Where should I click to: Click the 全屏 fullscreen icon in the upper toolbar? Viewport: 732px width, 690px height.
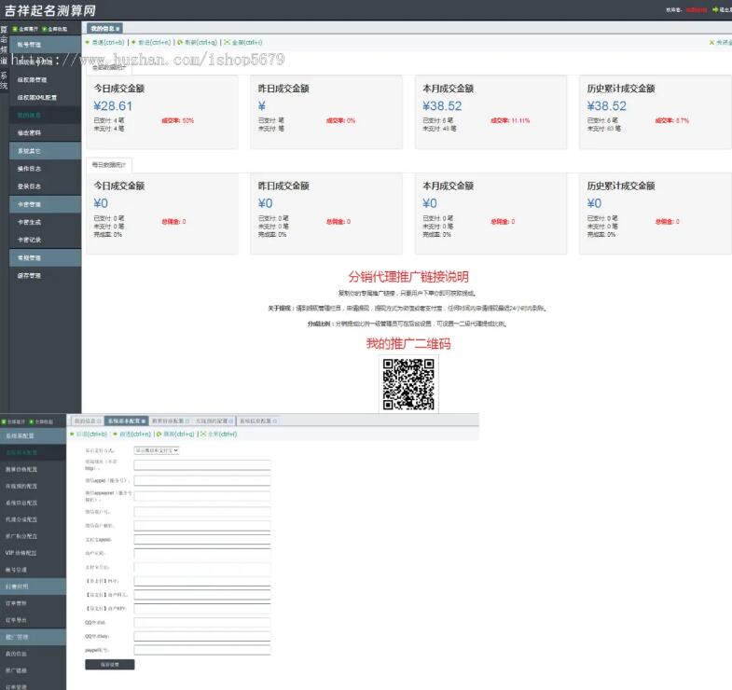[x=227, y=43]
